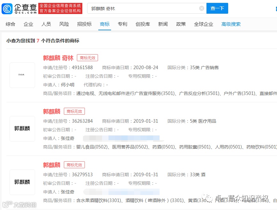Click thumbnail of trademark 49161588
This screenshot has width=277, height=210.
tap(22, 75)
